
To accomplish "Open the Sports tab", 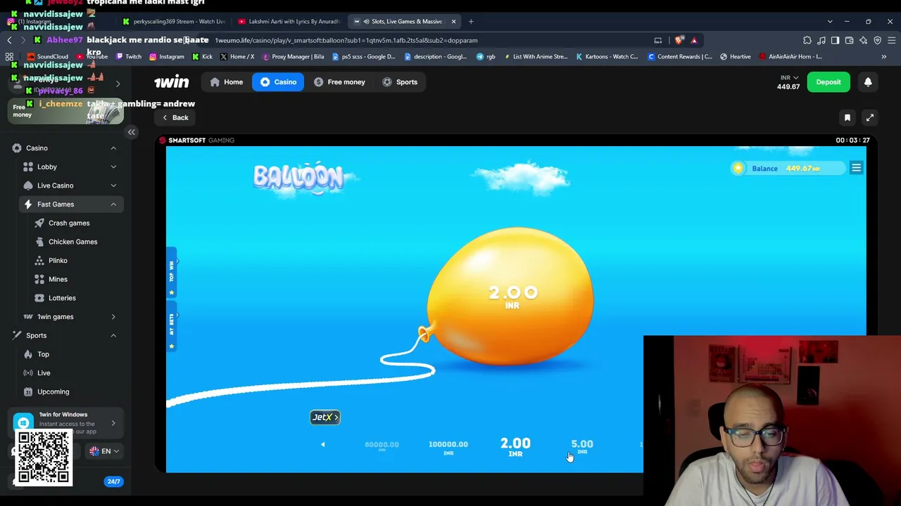I will tap(400, 82).
